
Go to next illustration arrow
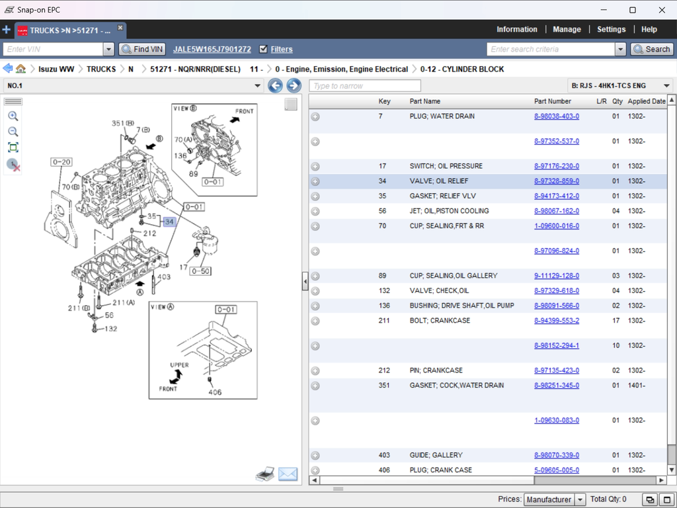(x=294, y=85)
